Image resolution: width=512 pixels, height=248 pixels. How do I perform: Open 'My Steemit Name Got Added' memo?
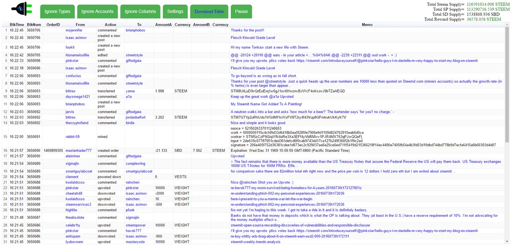point(266,104)
